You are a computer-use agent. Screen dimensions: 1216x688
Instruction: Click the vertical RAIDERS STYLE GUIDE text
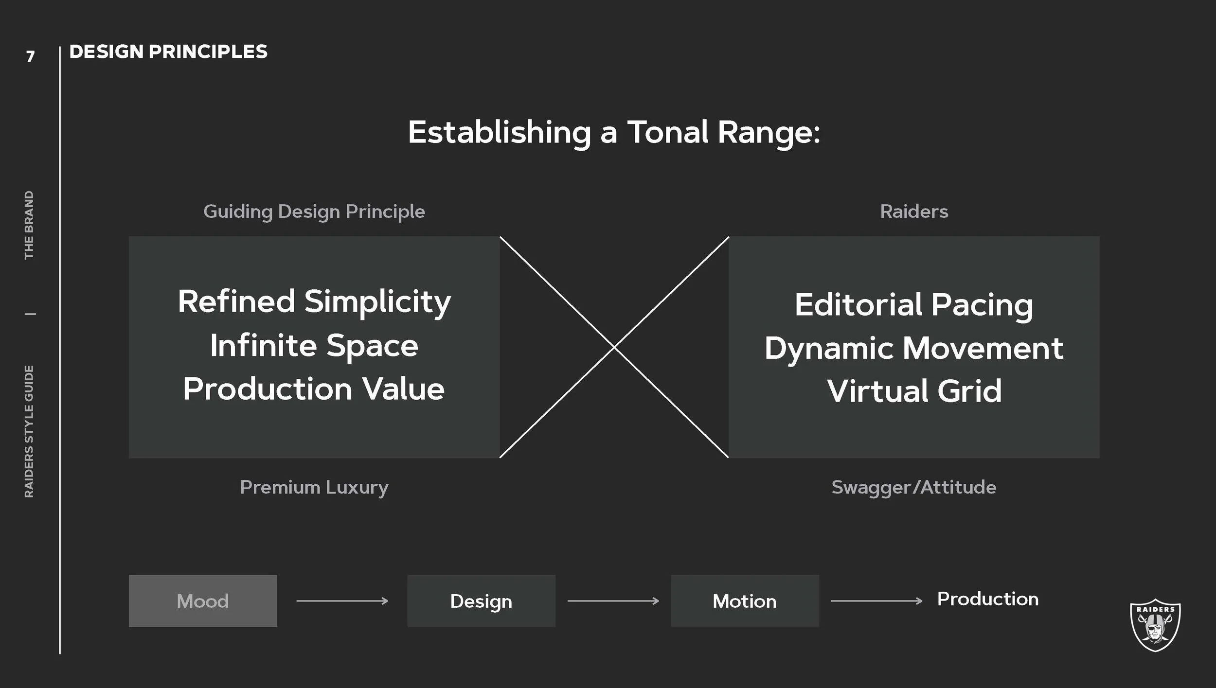[29, 431]
